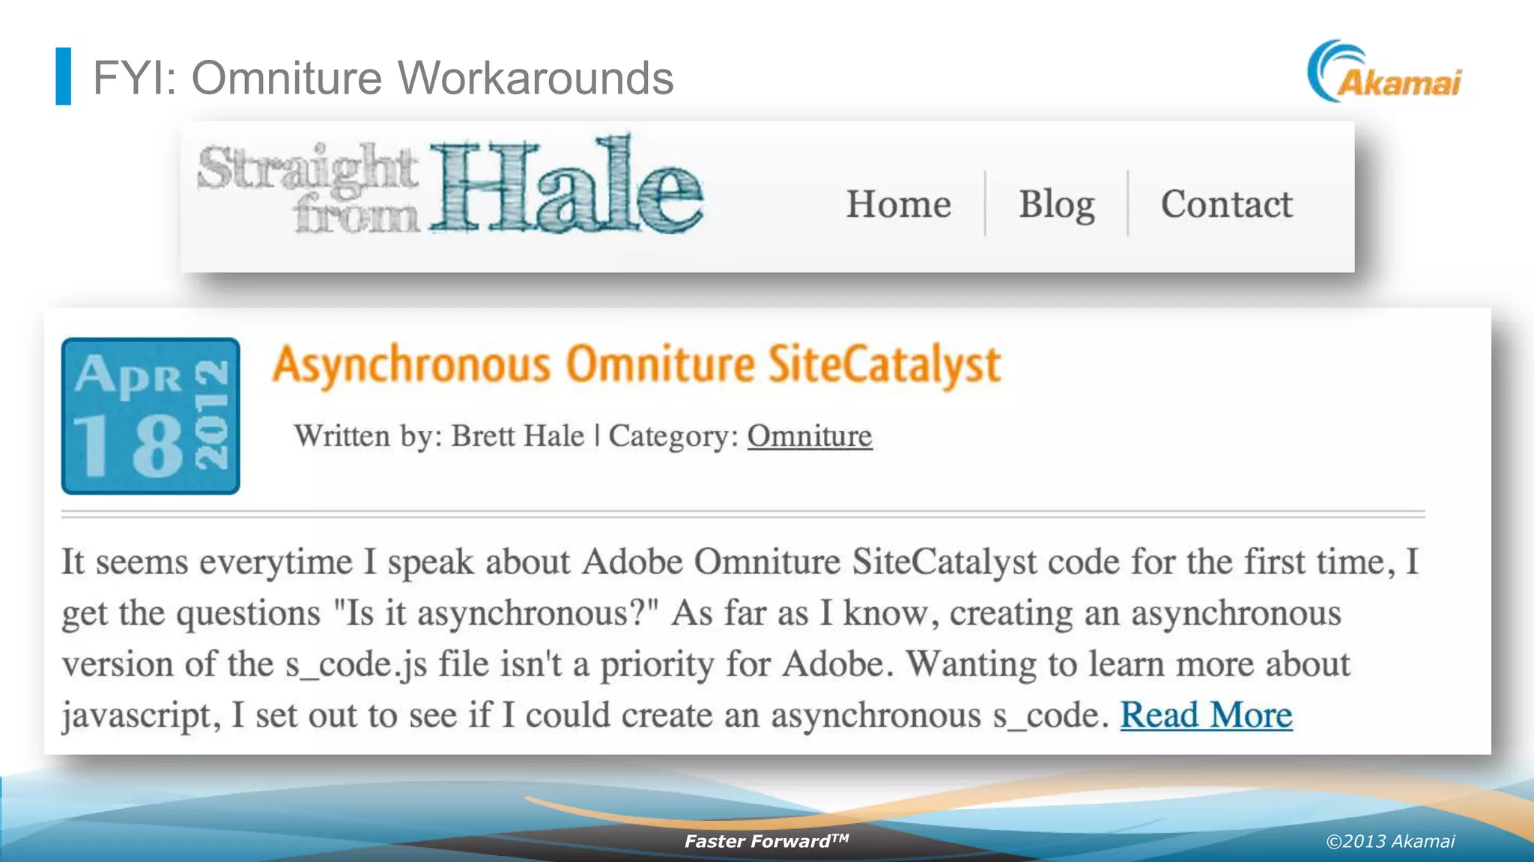The image size is (1534, 862).
Task: Click the Straight from Hale logo
Action: pyautogui.click(x=450, y=186)
